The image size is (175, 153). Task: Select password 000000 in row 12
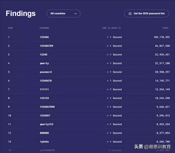44,133
